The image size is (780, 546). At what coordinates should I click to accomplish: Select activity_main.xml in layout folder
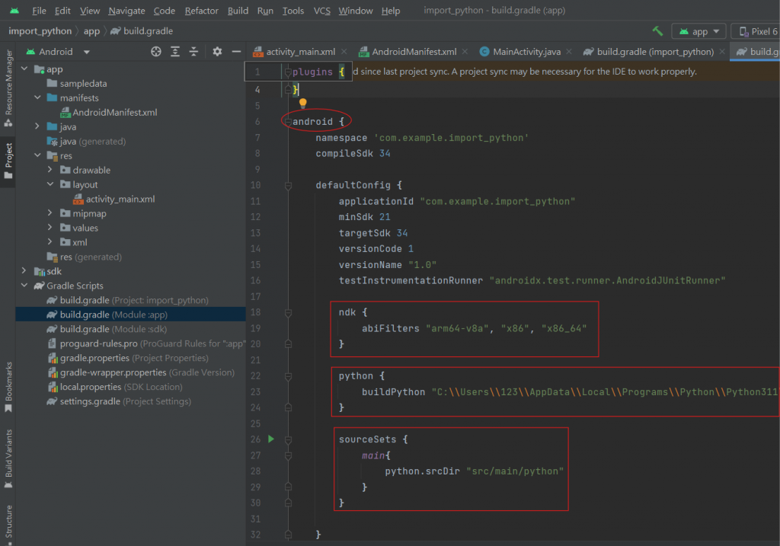coord(114,199)
